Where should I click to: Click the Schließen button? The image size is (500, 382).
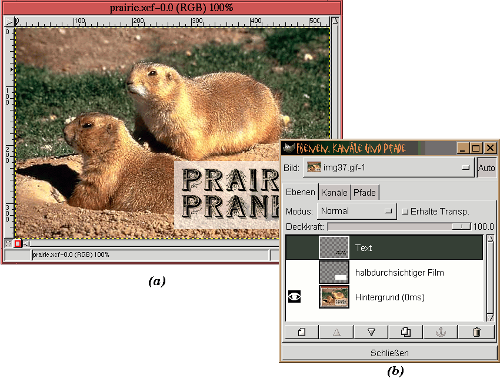389,353
